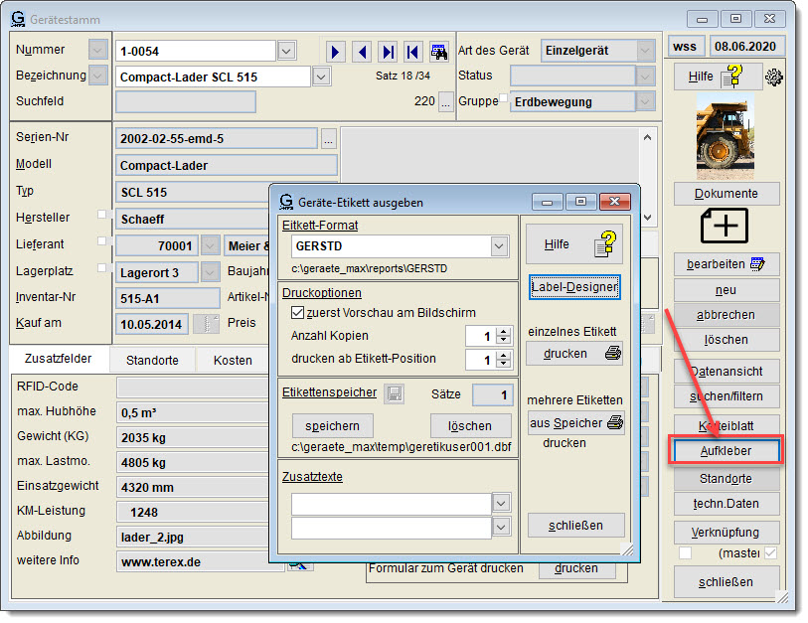The height and width of the screenshot is (623, 808).
Task: Toggle the Lagerplatz checkbox
Action: coord(101,268)
